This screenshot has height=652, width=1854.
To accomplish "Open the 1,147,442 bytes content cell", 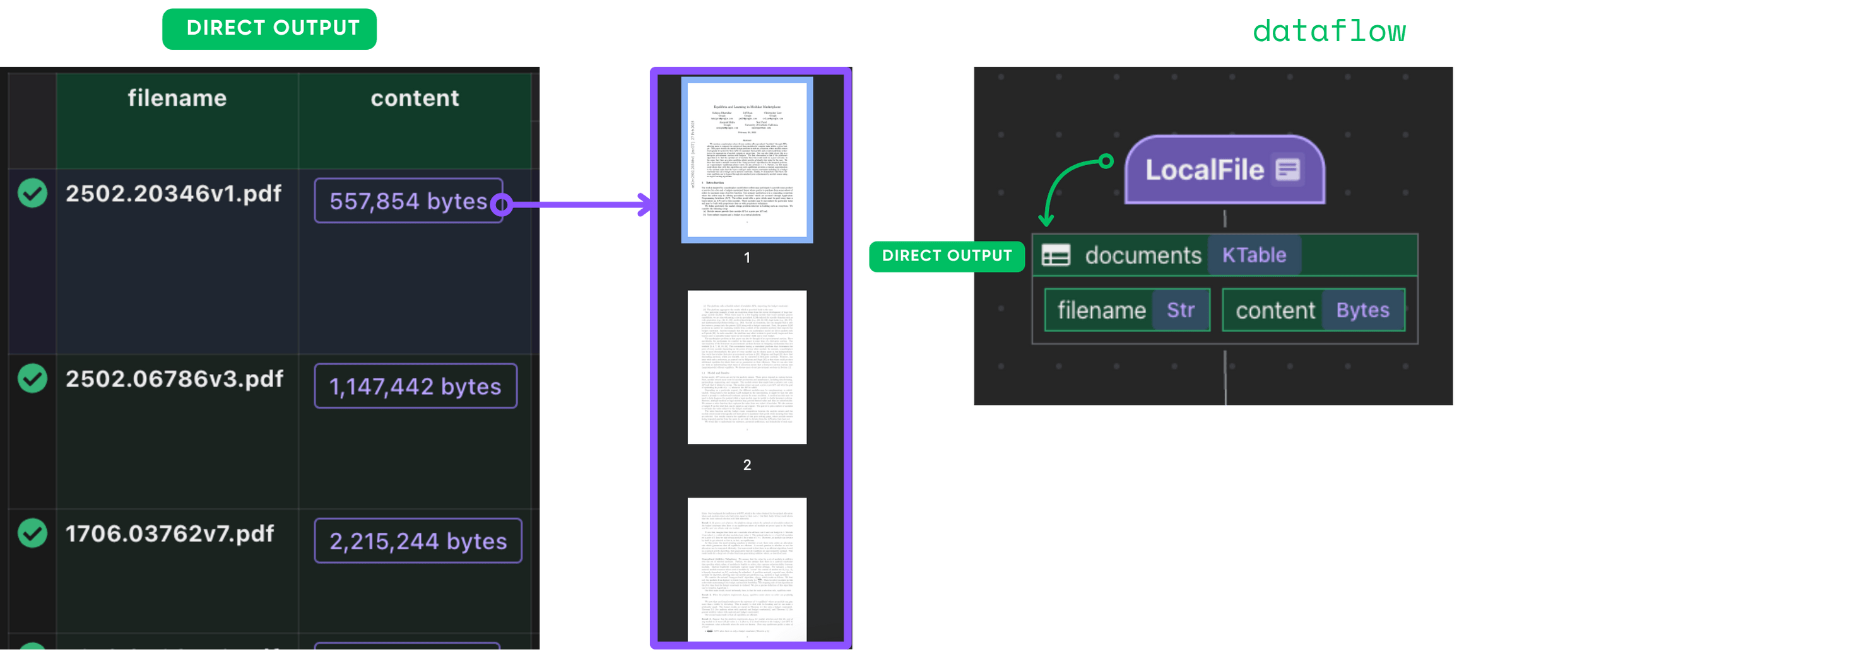I will 415,386.
